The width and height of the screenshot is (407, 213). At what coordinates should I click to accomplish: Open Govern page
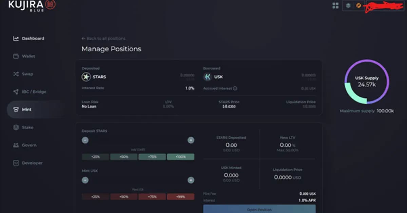pyautogui.click(x=29, y=145)
